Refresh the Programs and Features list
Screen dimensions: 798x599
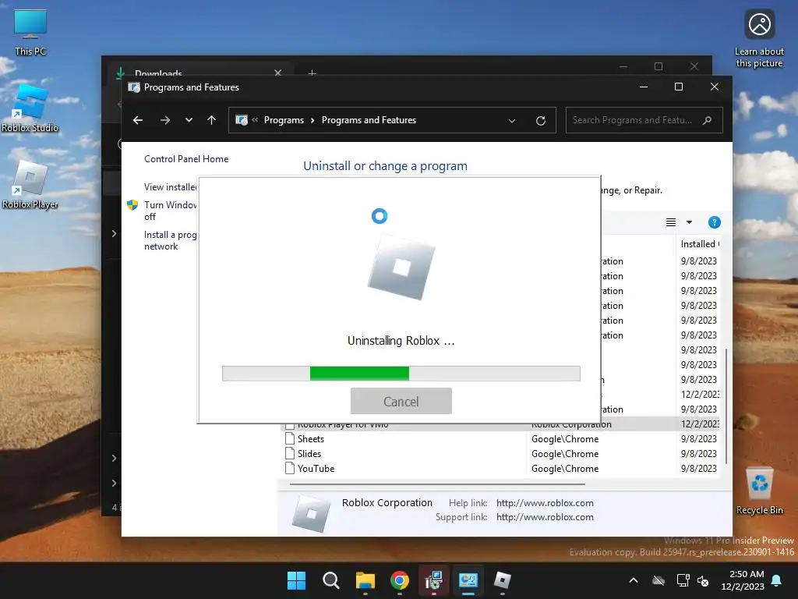(541, 121)
